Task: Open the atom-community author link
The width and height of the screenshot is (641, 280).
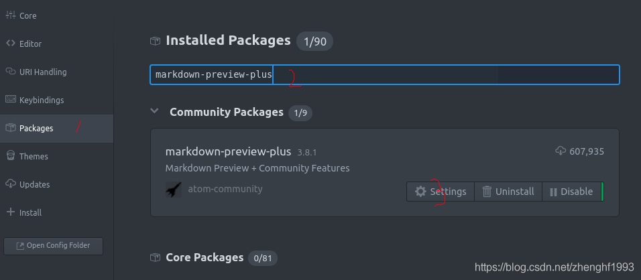Action: point(225,189)
